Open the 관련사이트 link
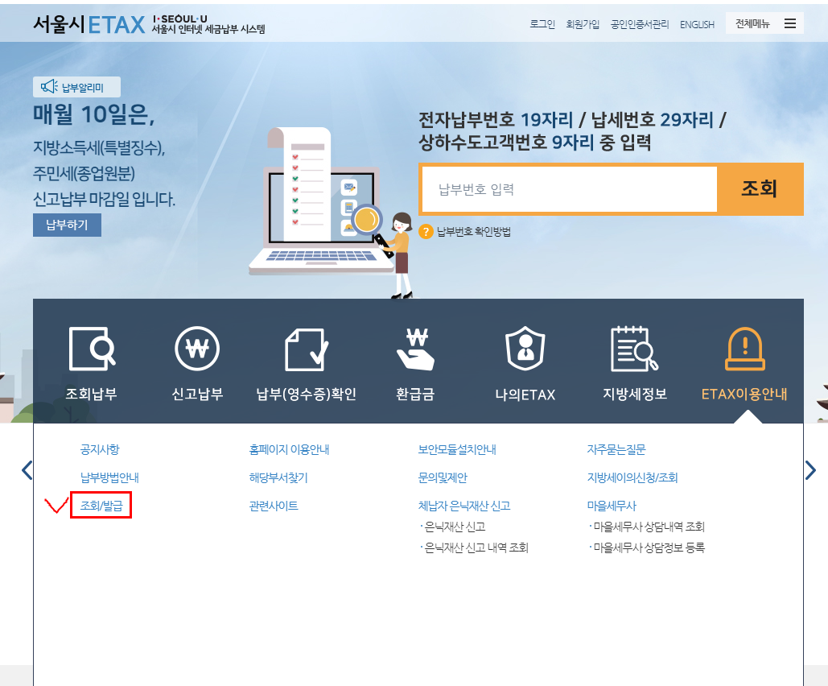The image size is (828, 686). 274,506
